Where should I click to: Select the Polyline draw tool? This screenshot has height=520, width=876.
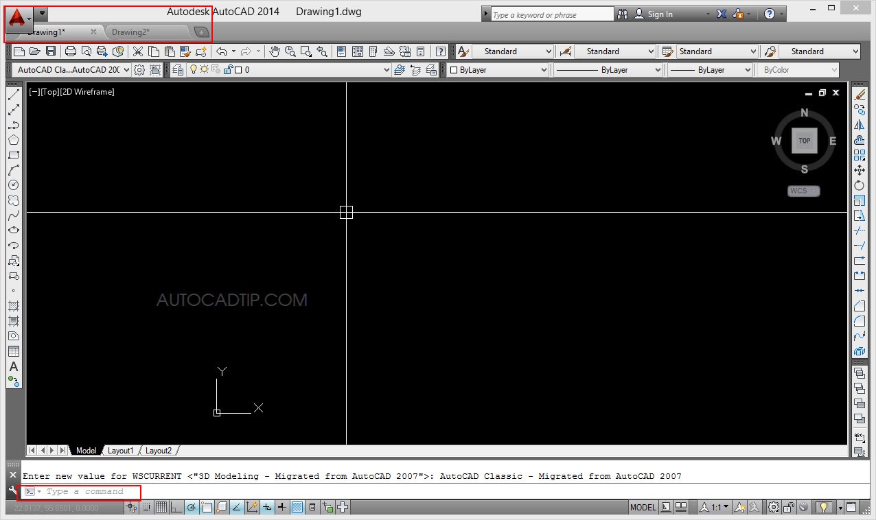pos(14,125)
